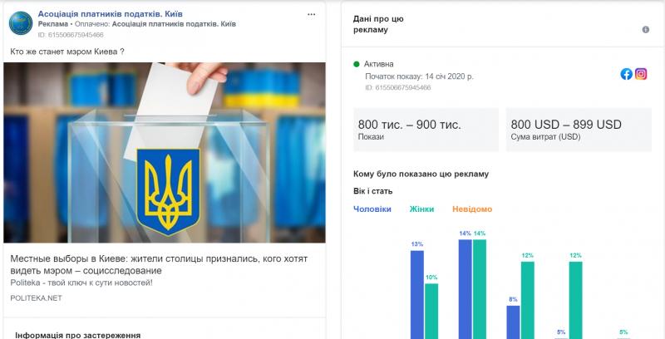
Task: Click the Оплачено payer name text
Action: click(174, 24)
